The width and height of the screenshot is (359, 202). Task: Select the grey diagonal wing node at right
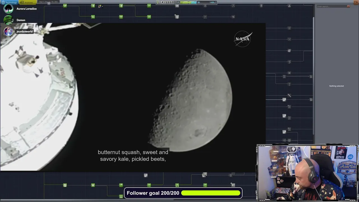(289, 95)
